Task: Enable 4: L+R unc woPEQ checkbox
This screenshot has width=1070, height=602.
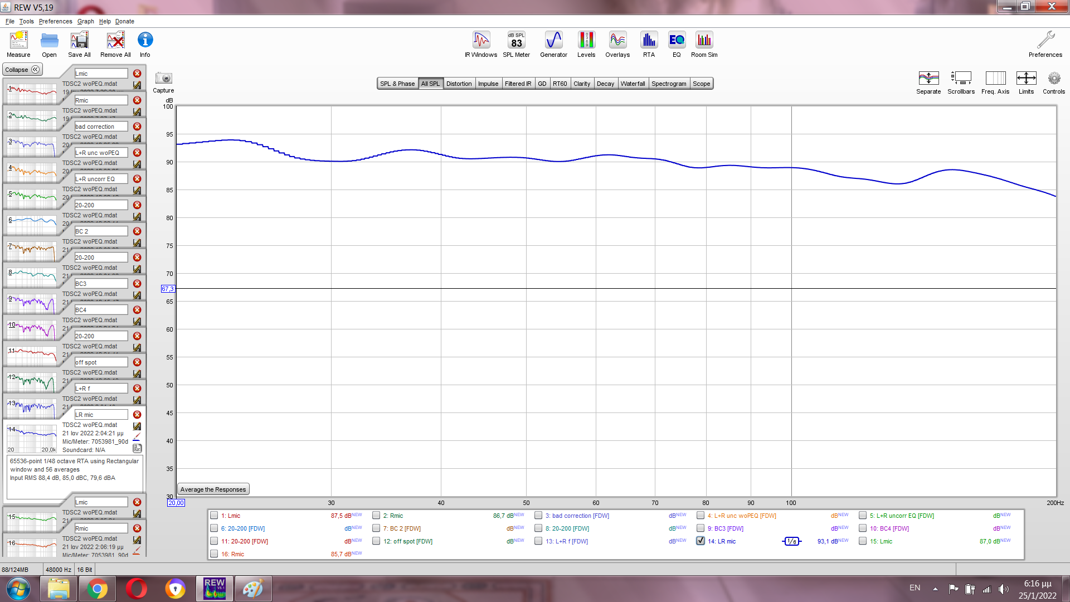Action: click(701, 516)
